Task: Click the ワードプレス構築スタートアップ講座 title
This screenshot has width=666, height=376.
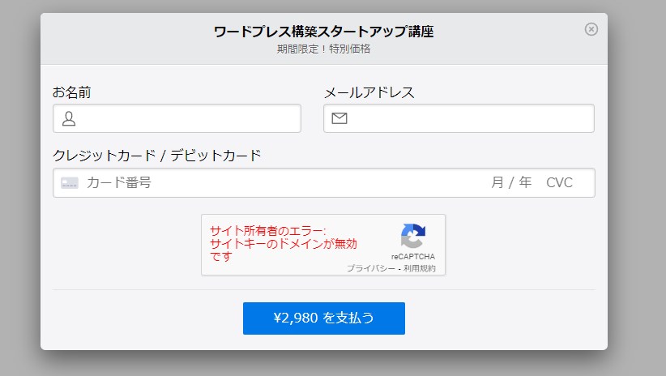Action: click(x=323, y=32)
